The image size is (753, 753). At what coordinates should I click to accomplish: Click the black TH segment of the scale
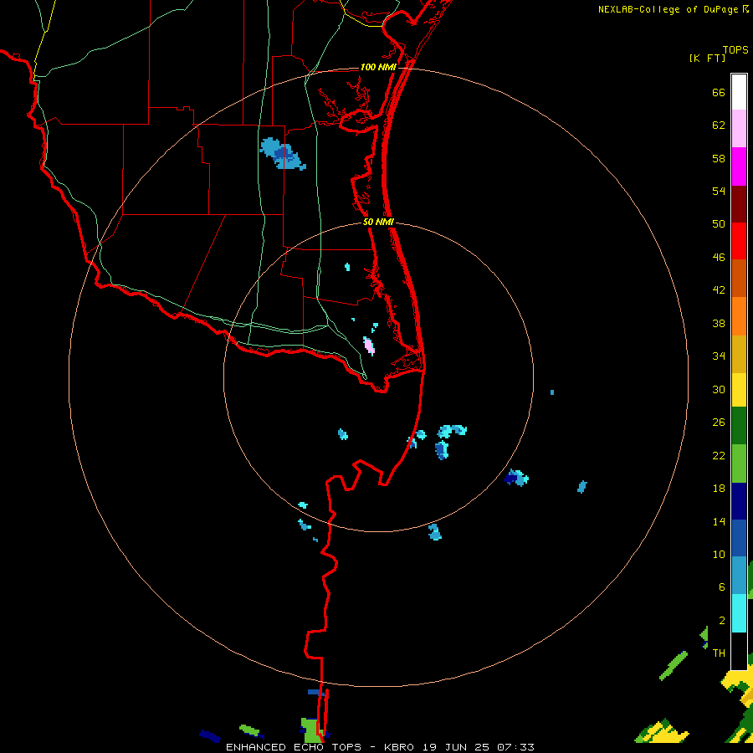tap(739, 651)
